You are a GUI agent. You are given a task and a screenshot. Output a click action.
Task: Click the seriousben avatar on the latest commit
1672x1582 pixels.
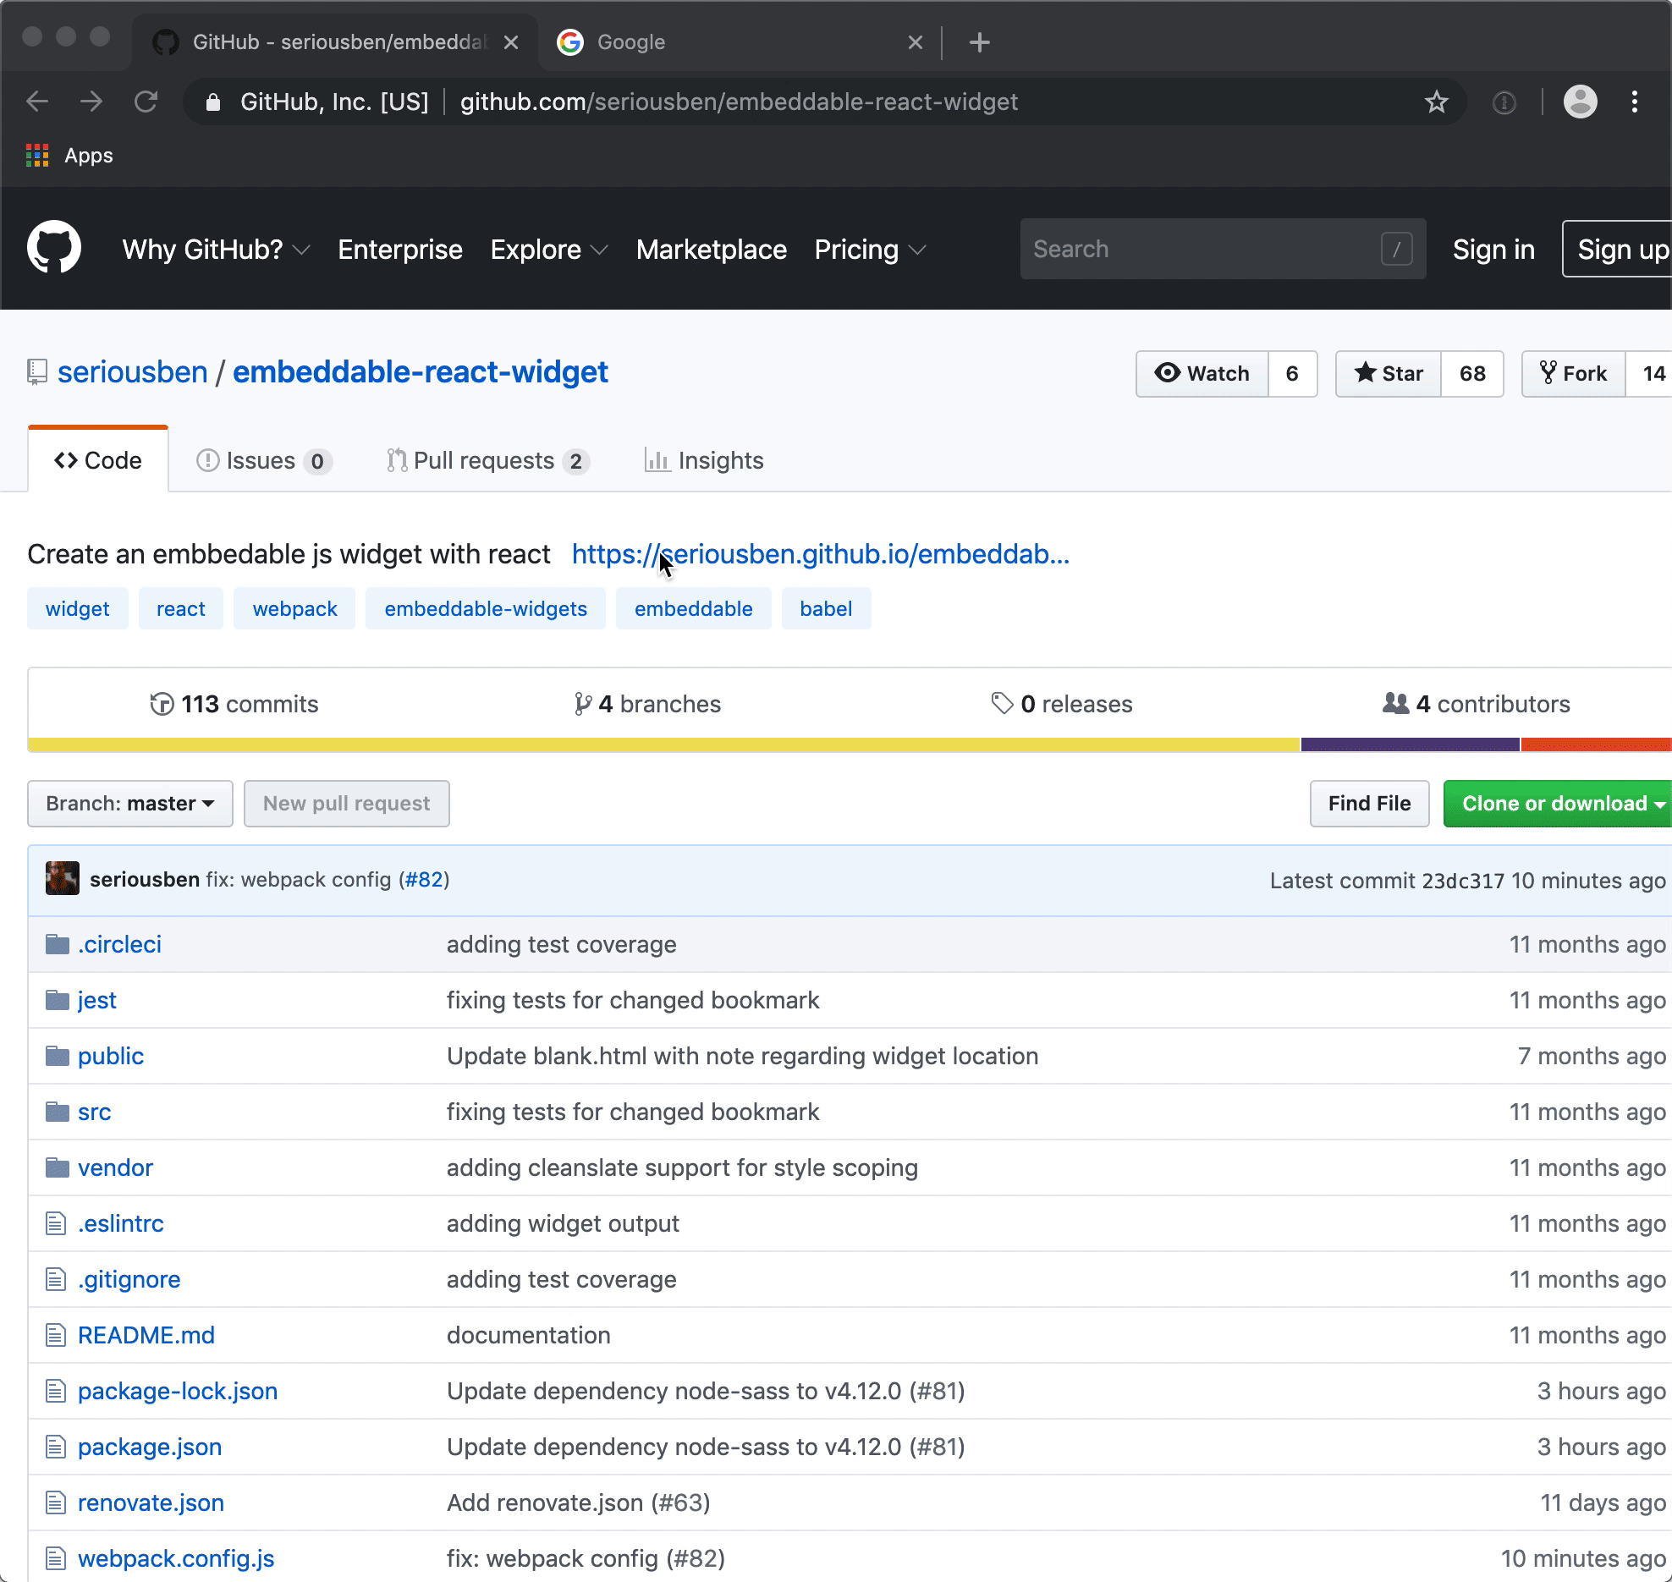pos(63,879)
